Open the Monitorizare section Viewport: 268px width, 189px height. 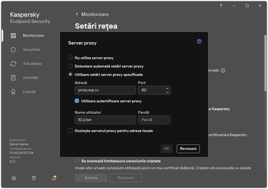coord(33,35)
